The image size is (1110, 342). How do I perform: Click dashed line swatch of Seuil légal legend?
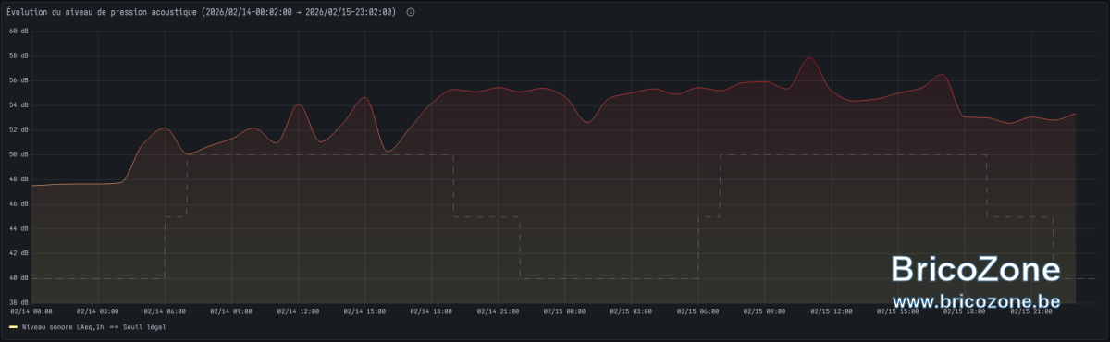pyautogui.click(x=115, y=326)
